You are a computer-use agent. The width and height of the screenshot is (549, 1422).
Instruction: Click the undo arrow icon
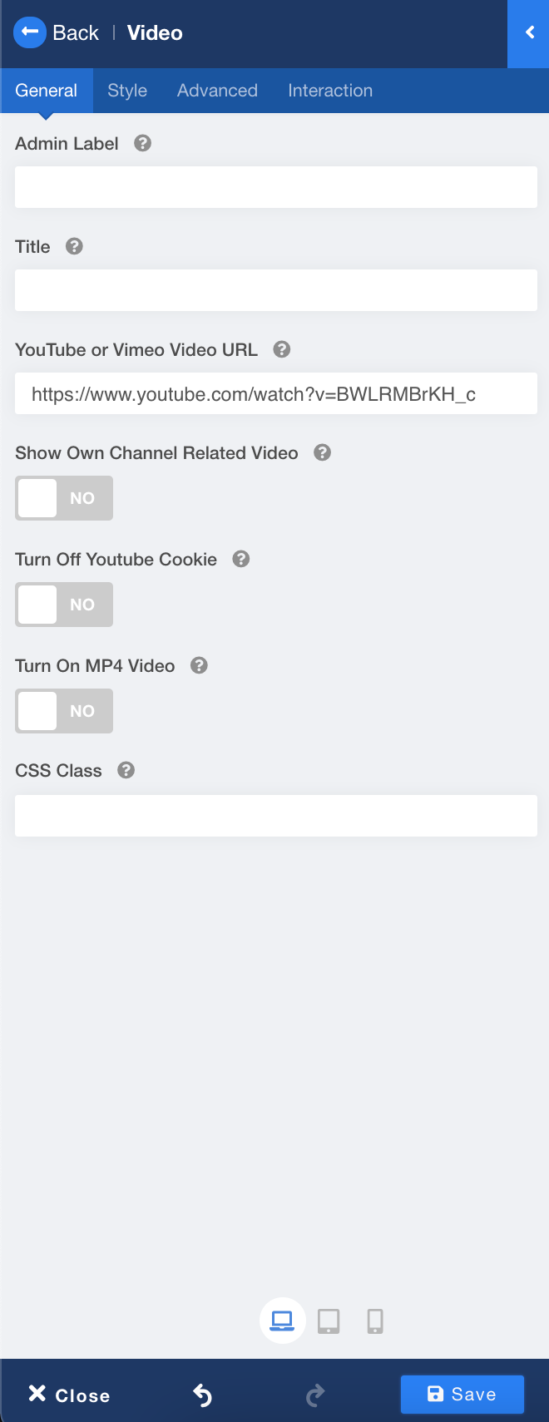pos(202,1395)
